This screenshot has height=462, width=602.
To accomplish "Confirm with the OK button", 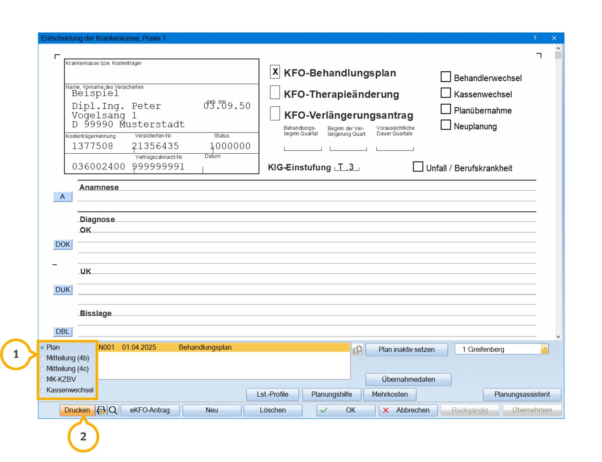I will 346,410.
